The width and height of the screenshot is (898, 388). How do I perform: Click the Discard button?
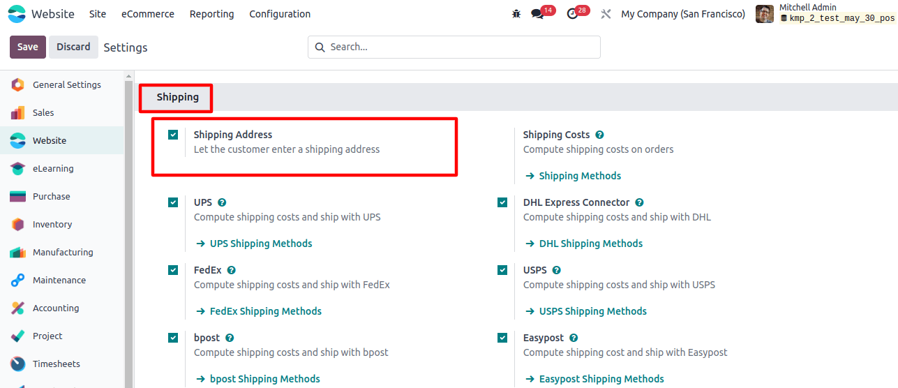pos(73,47)
